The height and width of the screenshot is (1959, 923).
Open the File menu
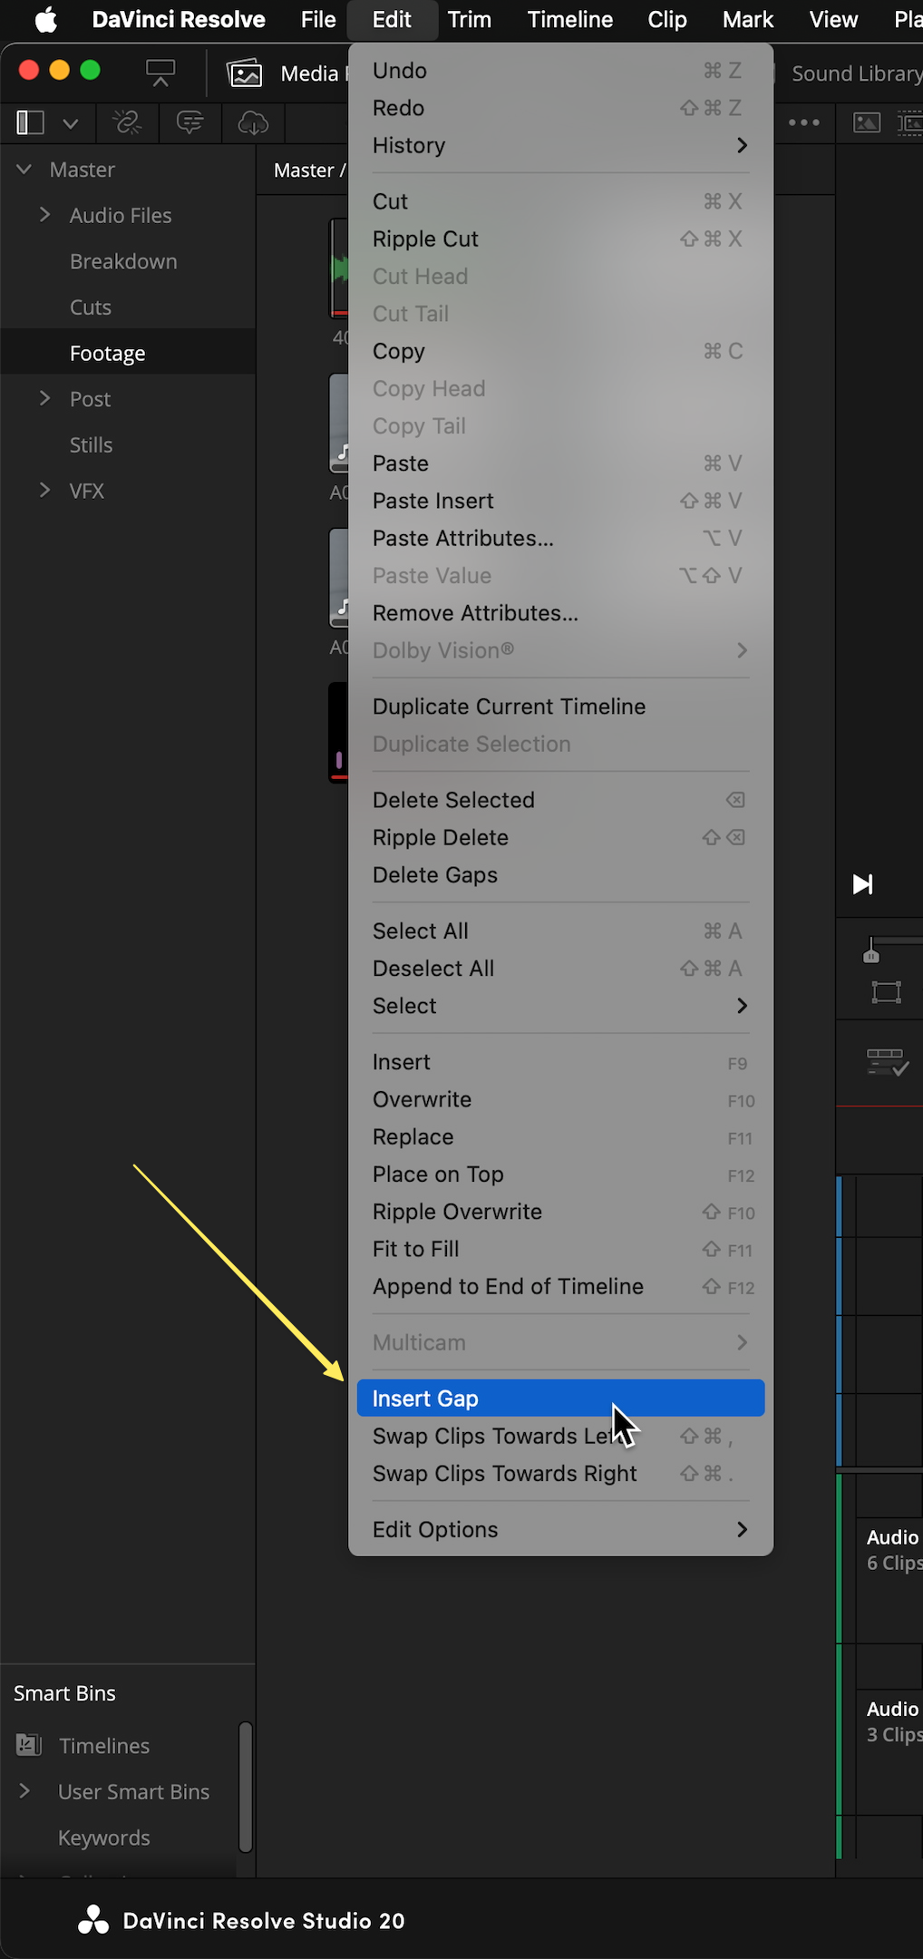point(318,19)
